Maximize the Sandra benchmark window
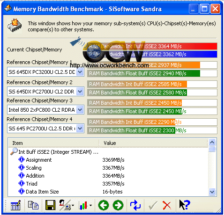The width and height of the screenshot is (224, 215). point(204,9)
